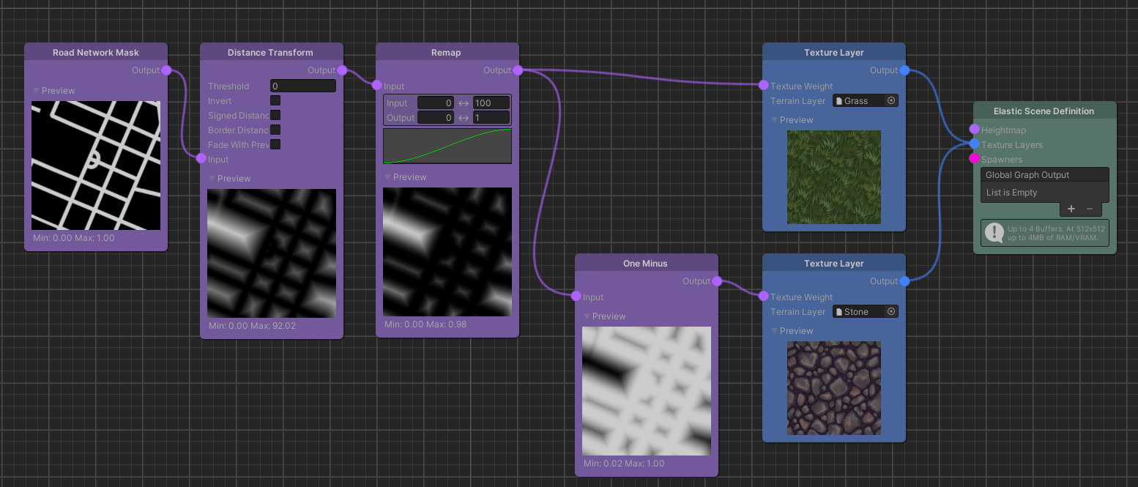Click the Output port of the One Minus node
This screenshot has height=487, width=1138.
pos(716,280)
